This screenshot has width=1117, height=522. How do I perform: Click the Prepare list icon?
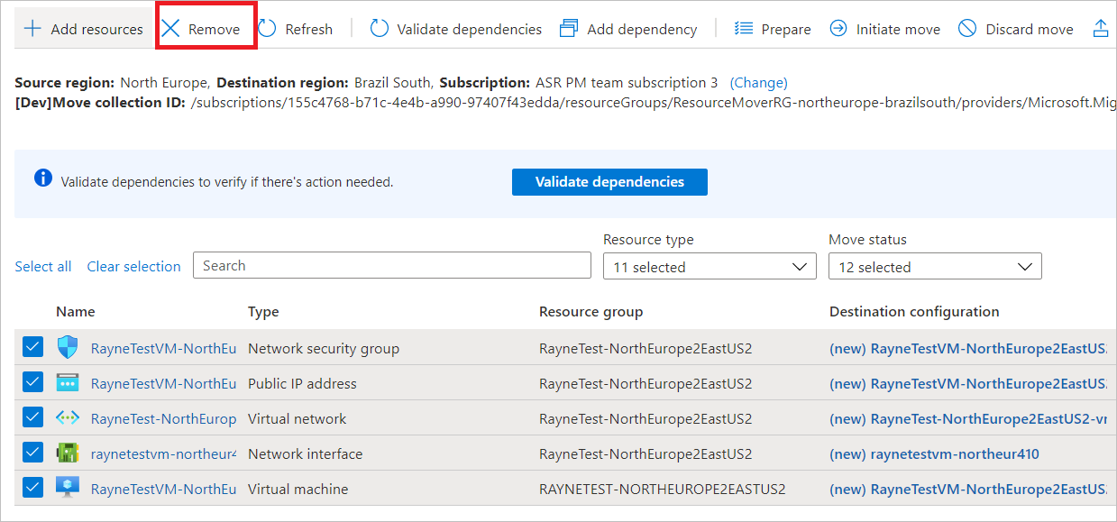(x=744, y=29)
